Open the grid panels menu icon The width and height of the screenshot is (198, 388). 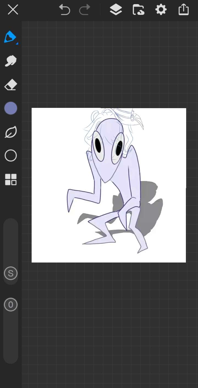(11, 180)
